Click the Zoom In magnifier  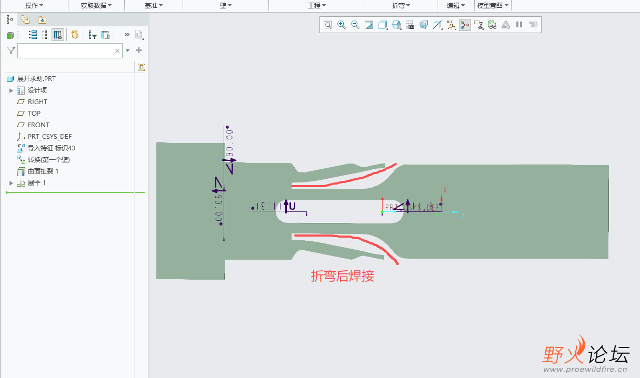pyautogui.click(x=342, y=25)
